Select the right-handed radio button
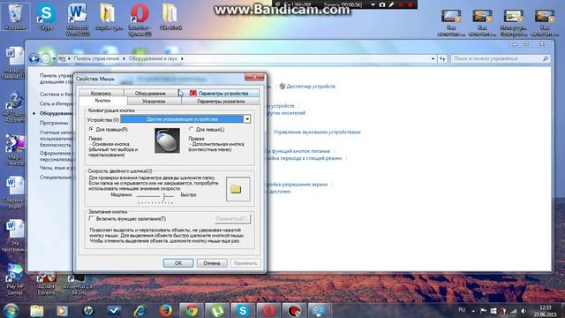This screenshot has width=565, height=318. [91, 129]
